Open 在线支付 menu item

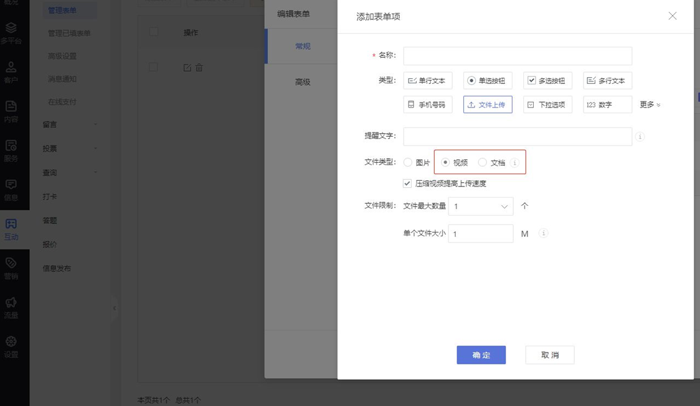(62, 102)
